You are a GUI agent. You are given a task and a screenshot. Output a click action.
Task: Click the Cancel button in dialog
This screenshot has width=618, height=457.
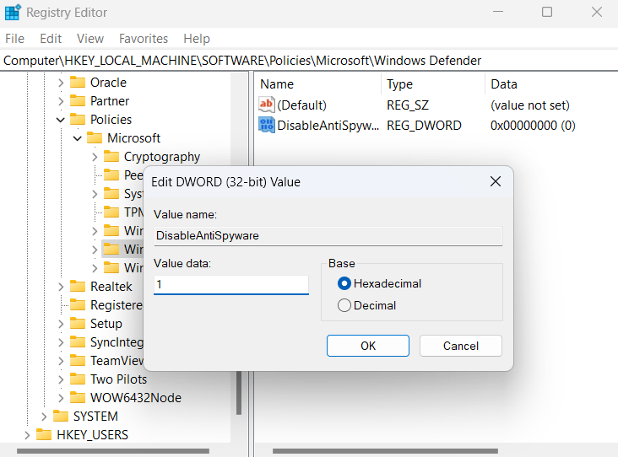(461, 346)
